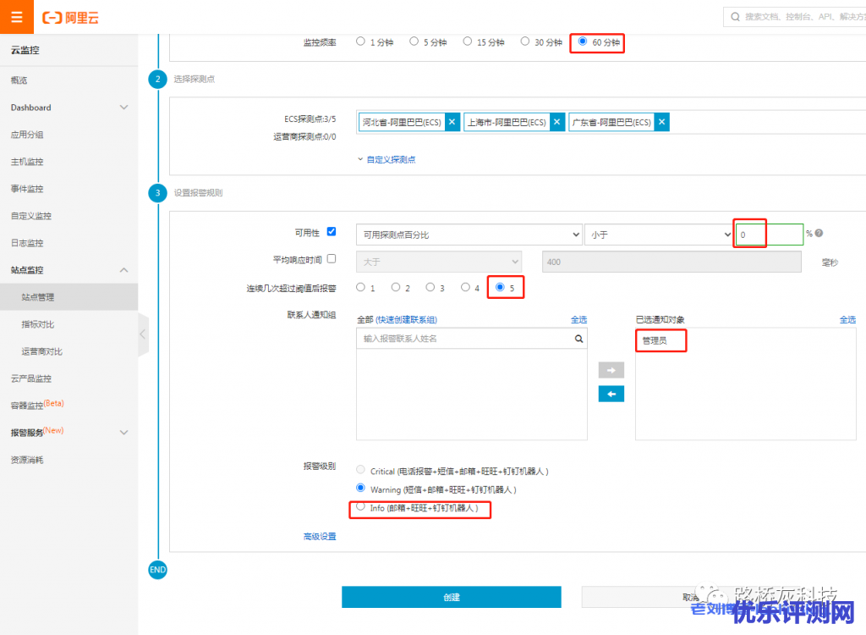This screenshot has height=635, width=866.
Task: Open 主机监控 in the sidebar
Action: 27,162
